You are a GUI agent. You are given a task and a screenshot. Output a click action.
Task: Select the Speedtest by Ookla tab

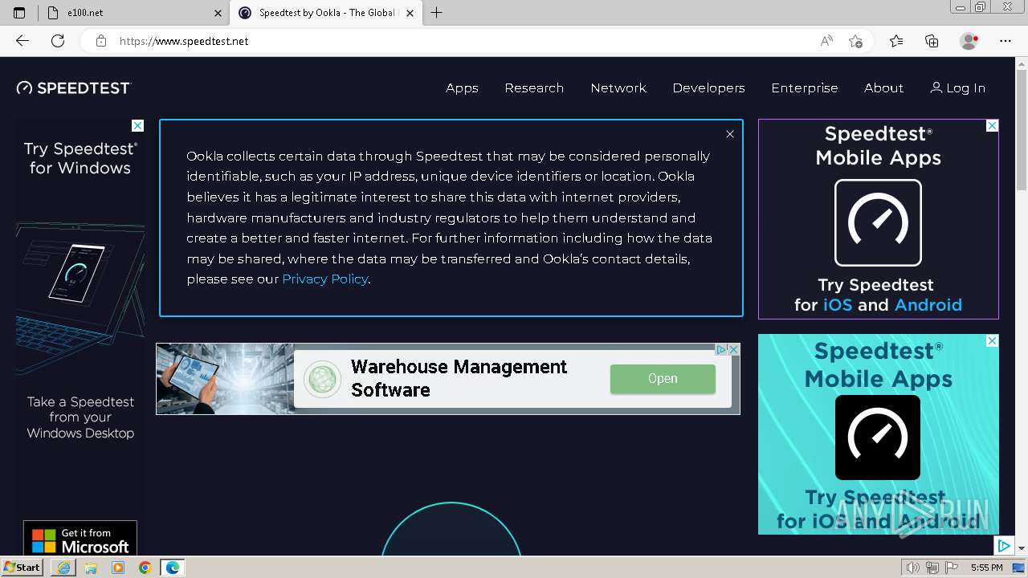(325, 13)
